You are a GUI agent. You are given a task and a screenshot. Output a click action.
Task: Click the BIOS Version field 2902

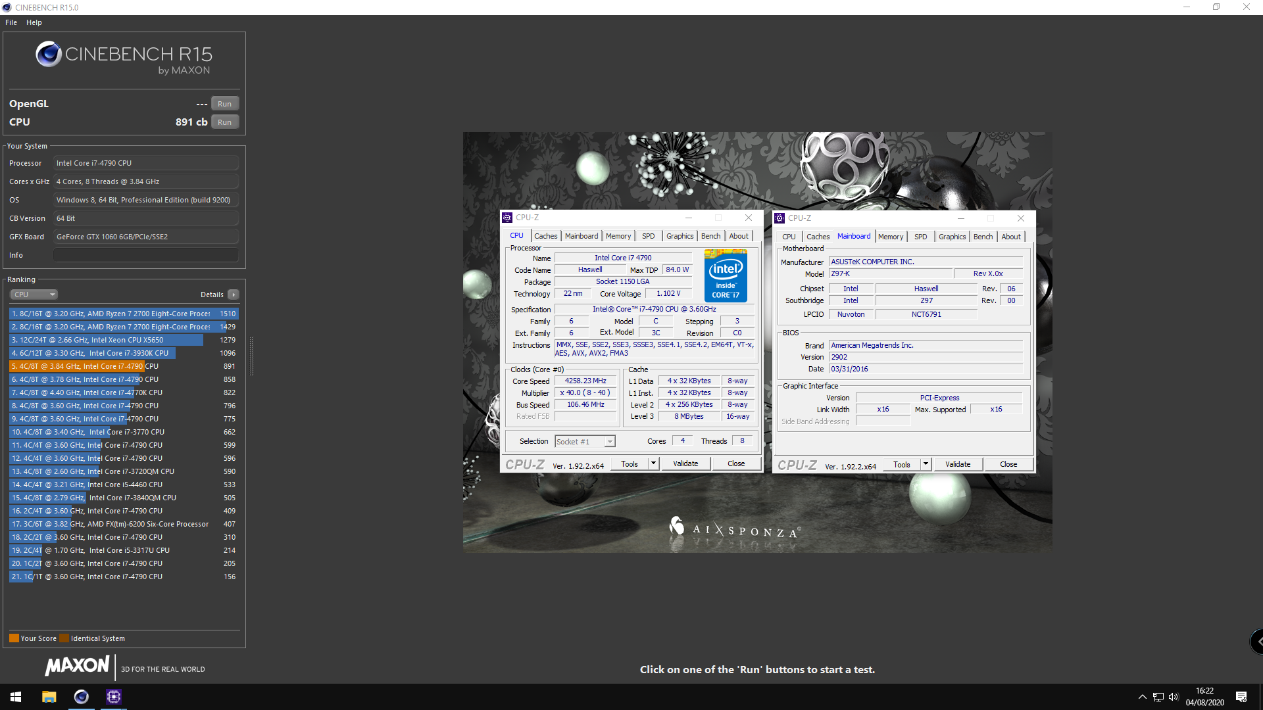(x=926, y=357)
